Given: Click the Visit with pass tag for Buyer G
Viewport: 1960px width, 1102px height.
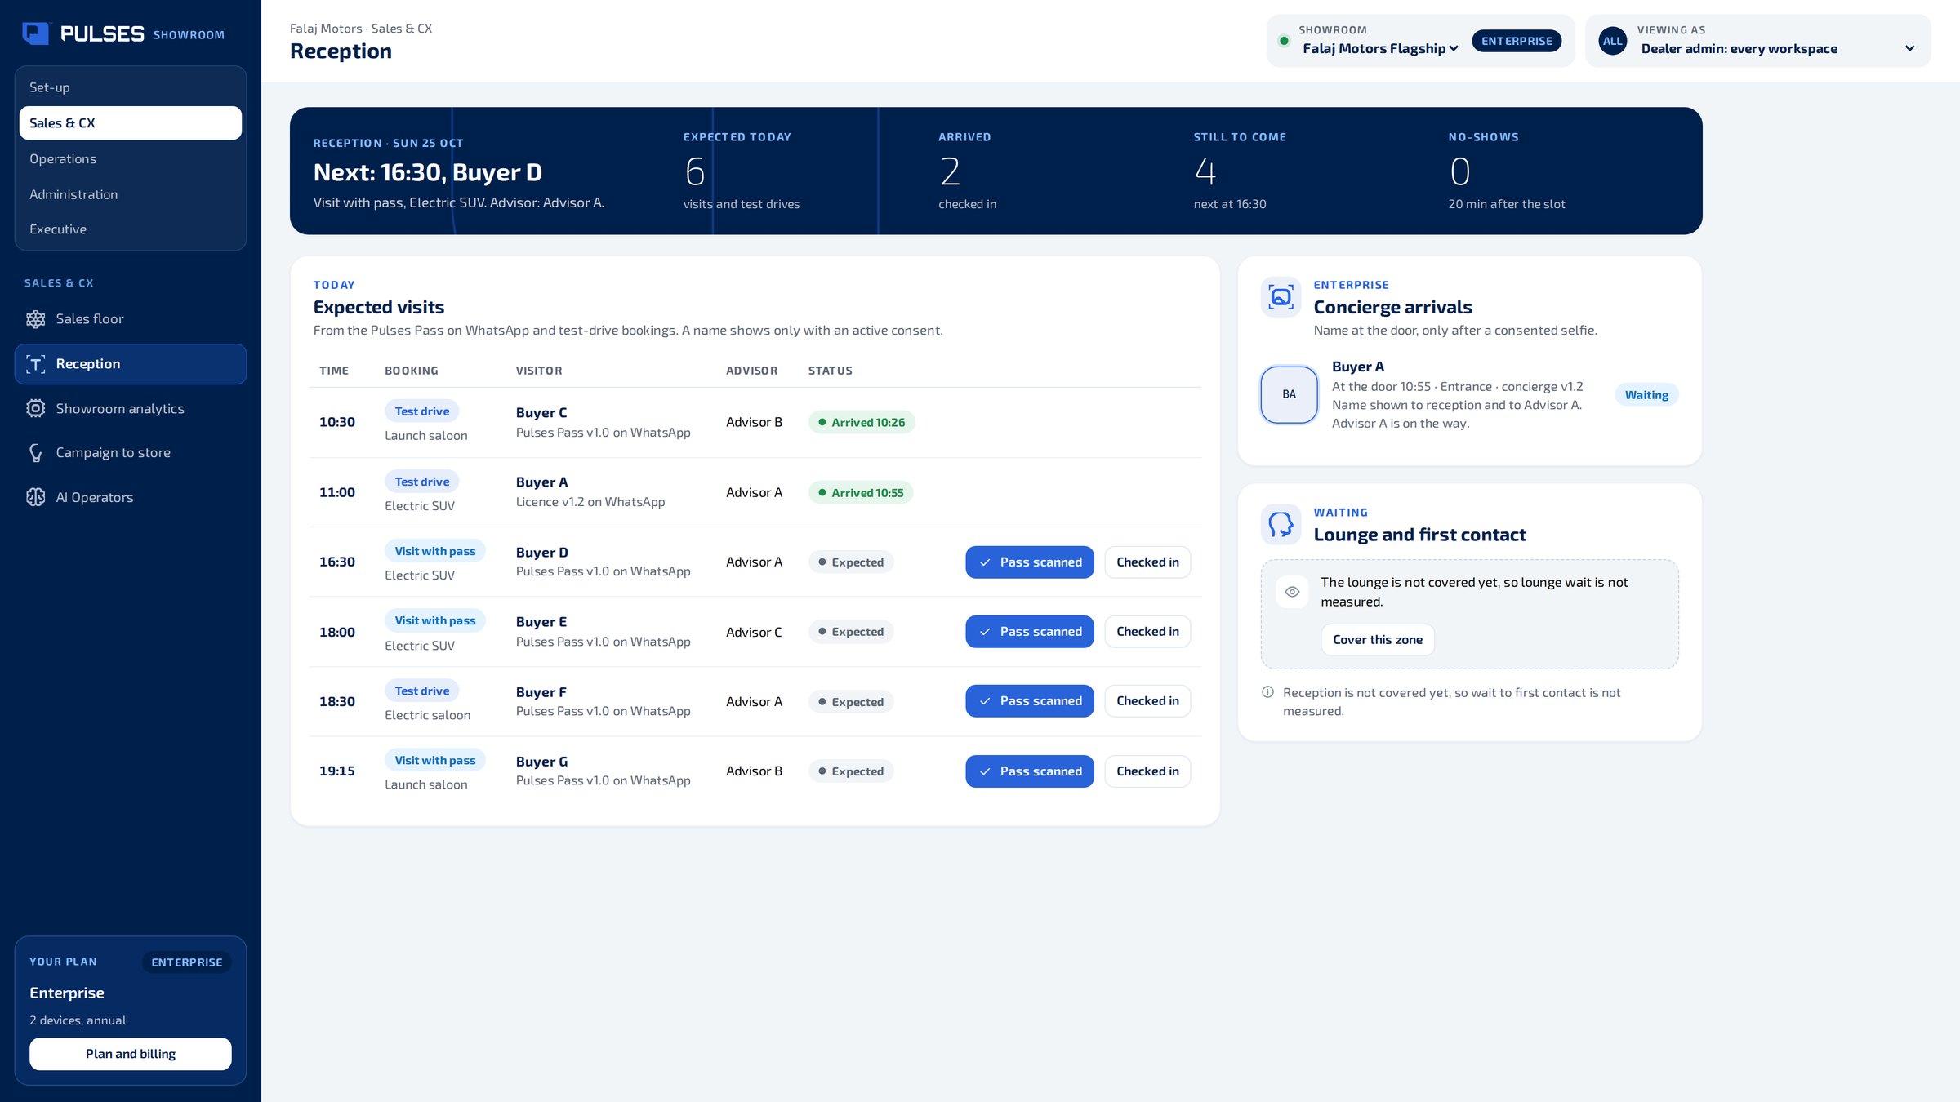Looking at the screenshot, I should point(434,760).
